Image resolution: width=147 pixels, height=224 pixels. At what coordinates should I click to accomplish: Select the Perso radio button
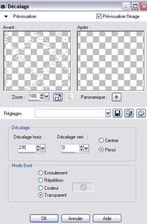(x=101, y=150)
